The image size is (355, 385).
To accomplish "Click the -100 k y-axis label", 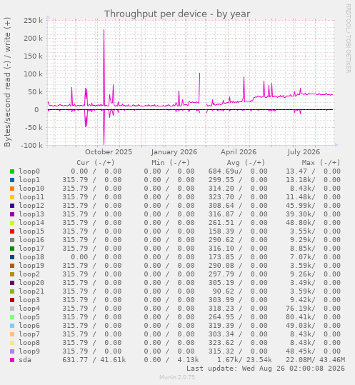I will coord(31,146).
